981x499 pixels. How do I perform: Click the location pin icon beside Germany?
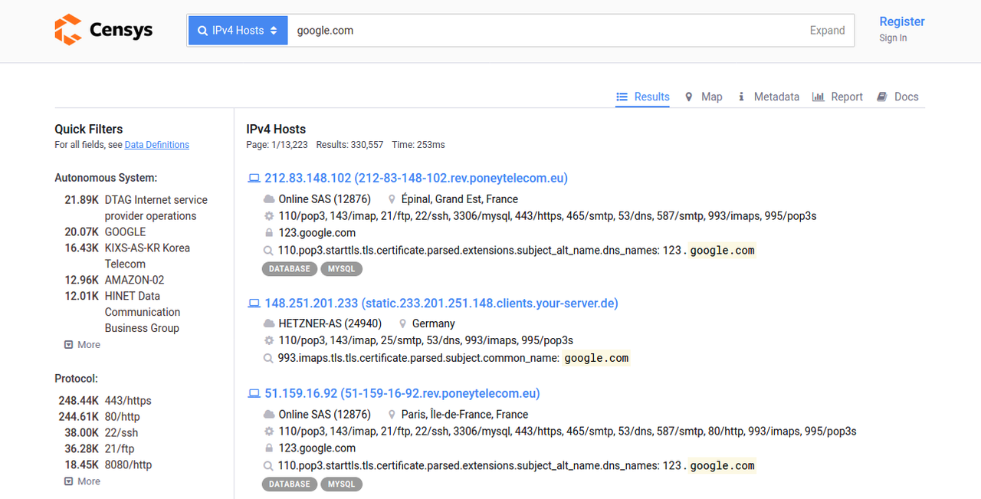402,323
